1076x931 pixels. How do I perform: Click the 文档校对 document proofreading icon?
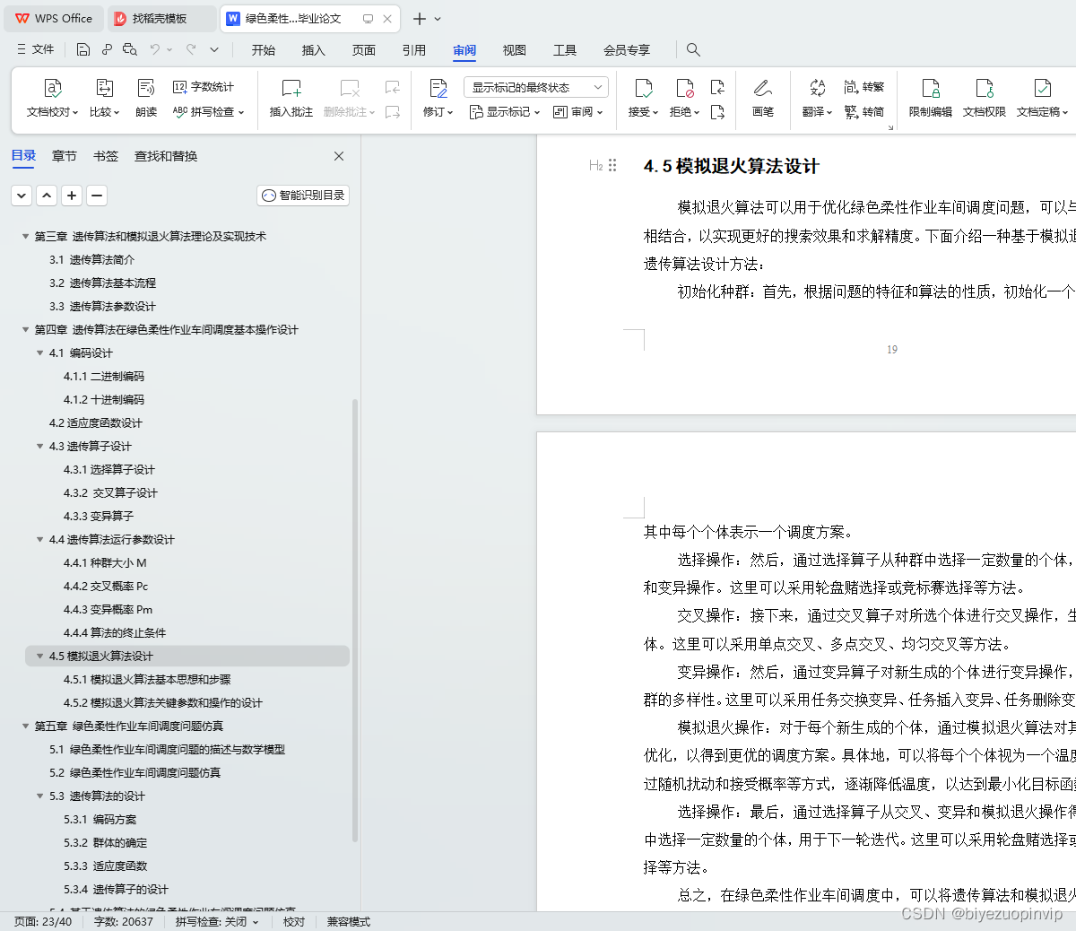(53, 88)
